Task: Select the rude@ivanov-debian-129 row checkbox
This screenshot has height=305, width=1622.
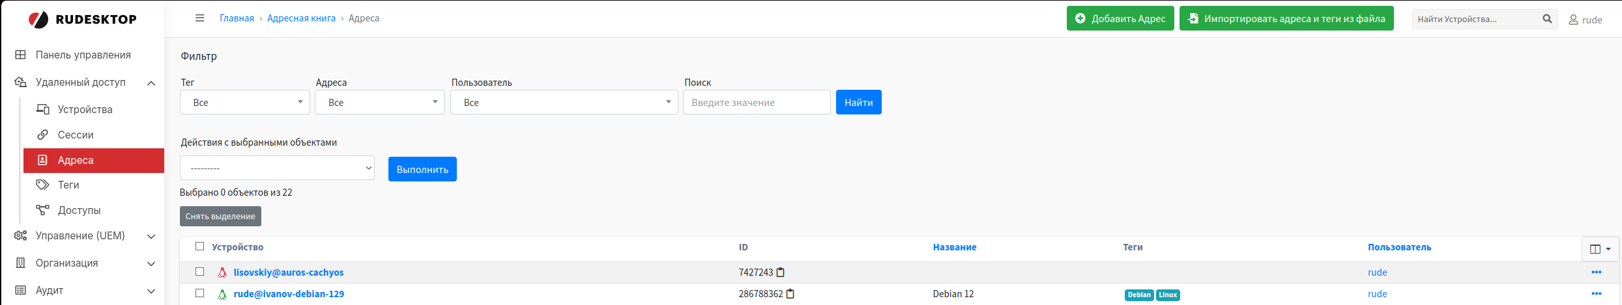Action: (x=200, y=293)
